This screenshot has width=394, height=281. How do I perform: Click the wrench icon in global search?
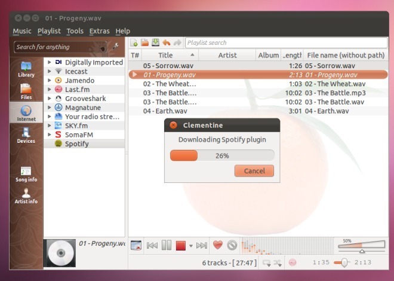tap(115, 46)
